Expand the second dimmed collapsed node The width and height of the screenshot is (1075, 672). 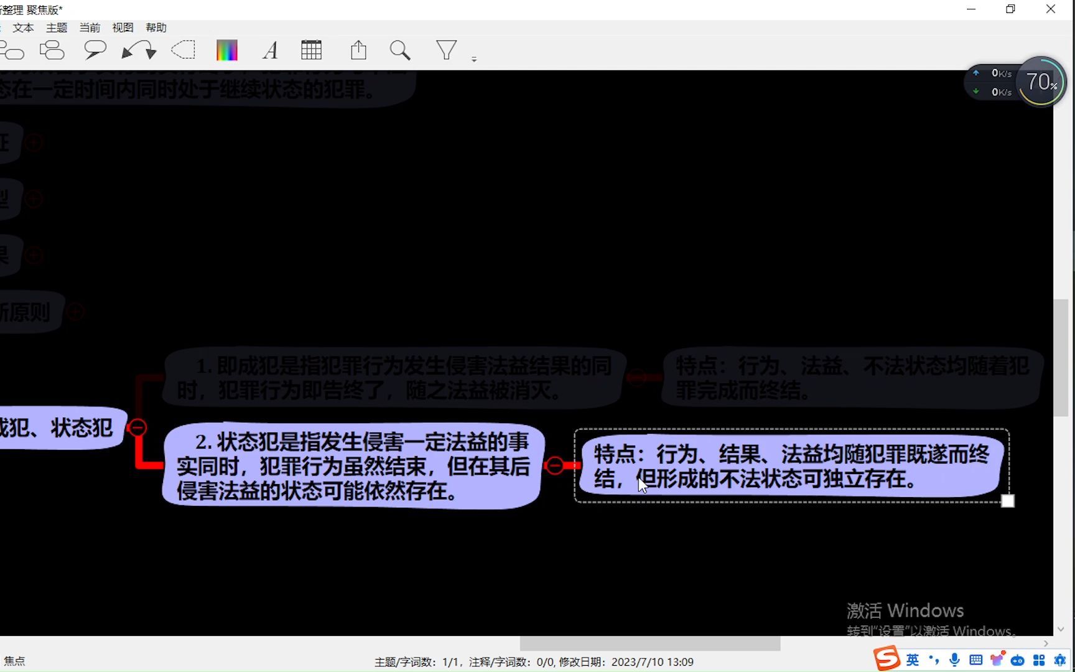click(34, 199)
